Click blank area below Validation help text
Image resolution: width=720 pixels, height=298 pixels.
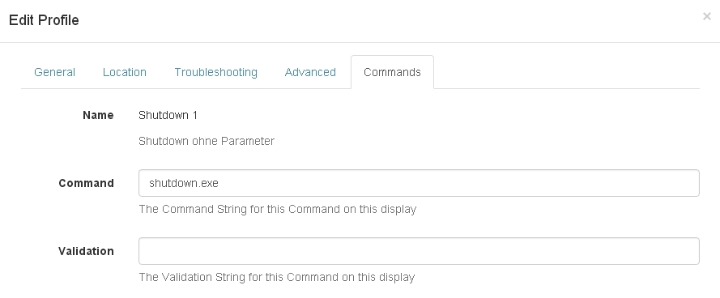click(x=419, y=292)
